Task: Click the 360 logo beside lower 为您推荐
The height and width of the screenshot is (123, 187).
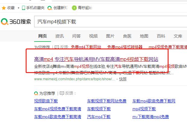Action: click(x=36, y=93)
